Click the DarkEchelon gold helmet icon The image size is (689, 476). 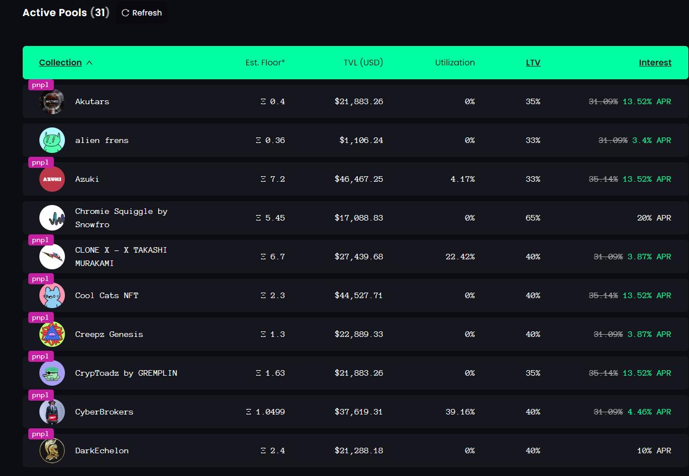tap(52, 451)
